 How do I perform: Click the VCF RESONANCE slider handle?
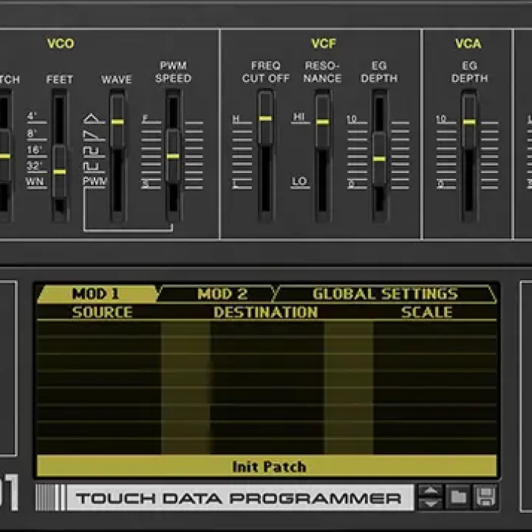click(322, 122)
